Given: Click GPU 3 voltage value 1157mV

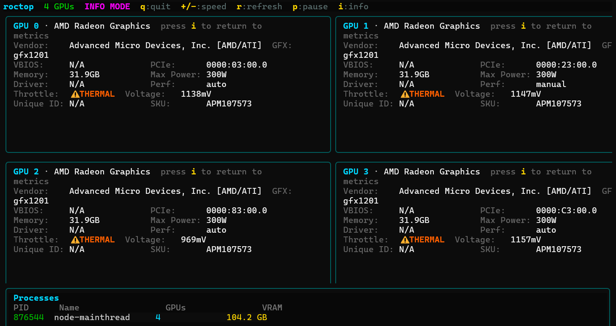Looking at the screenshot, I should [x=526, y=240].
